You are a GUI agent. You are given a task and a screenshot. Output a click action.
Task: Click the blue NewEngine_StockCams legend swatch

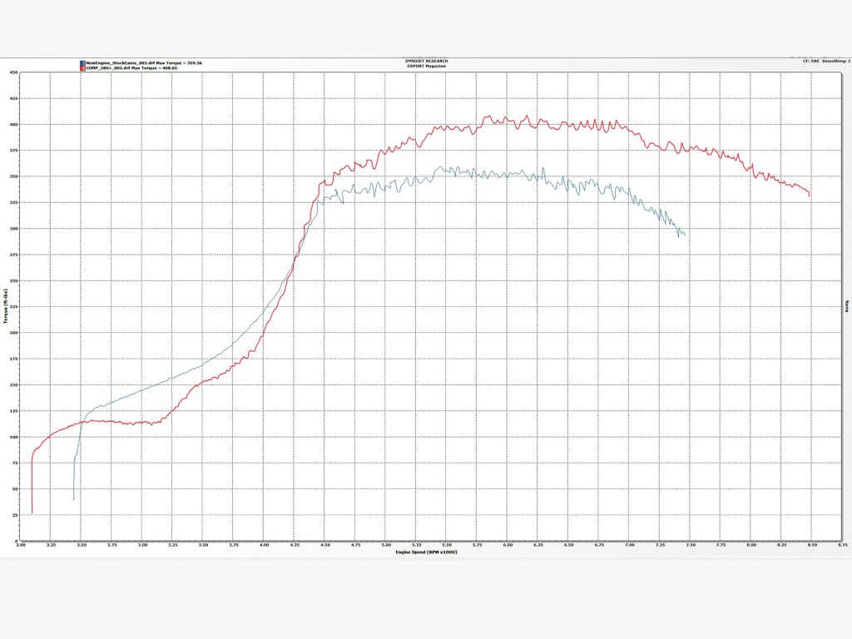click(x=82, y=62)
